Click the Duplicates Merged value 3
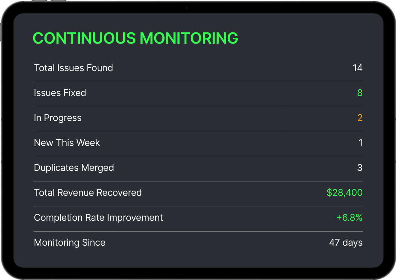This screenshot has width=396, height=280. click(360, 168)
